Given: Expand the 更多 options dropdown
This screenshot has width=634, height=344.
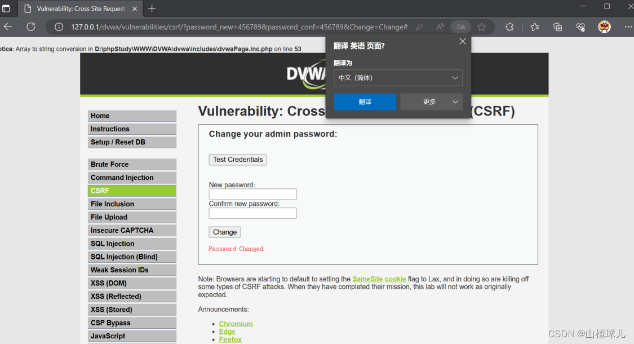Looking at the screenshot, I should coord(432,102).
